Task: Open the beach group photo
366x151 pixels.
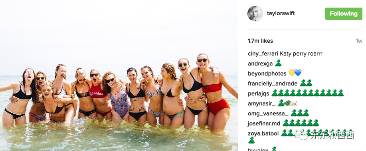Action: [x=119, y=75]
